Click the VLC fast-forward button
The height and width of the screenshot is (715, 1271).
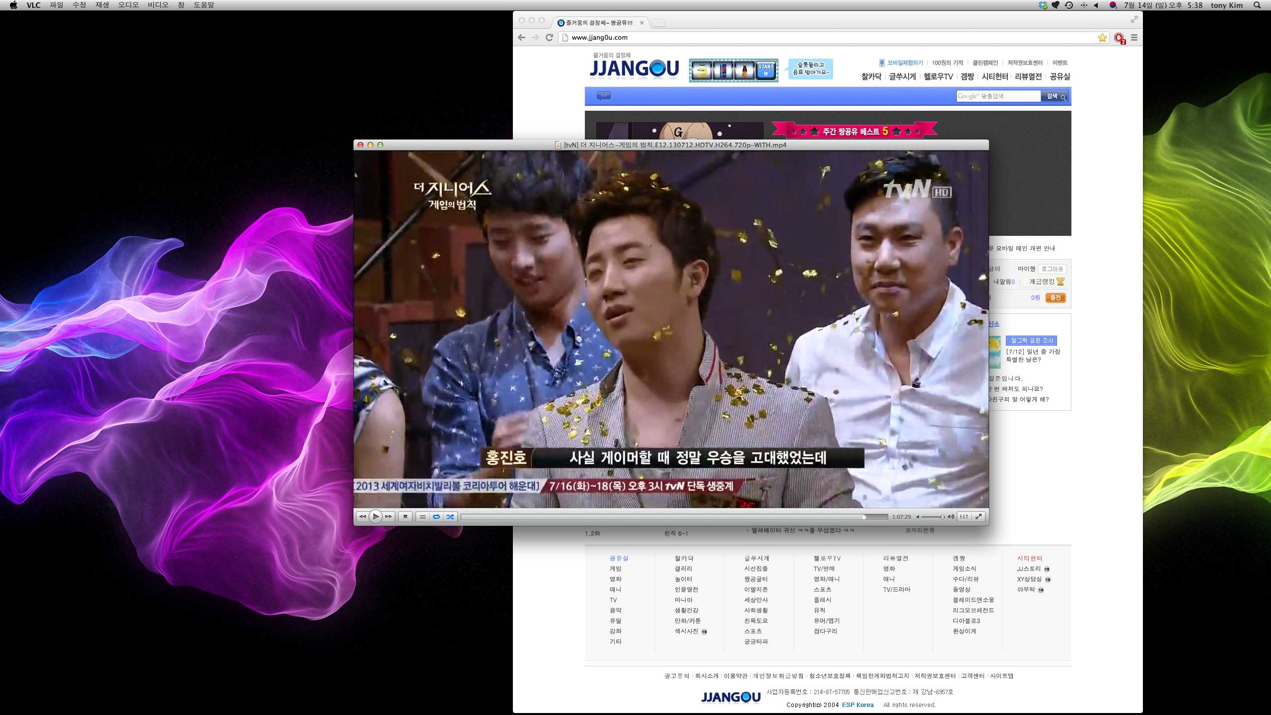pyautogui.click(x=389, y=517)
